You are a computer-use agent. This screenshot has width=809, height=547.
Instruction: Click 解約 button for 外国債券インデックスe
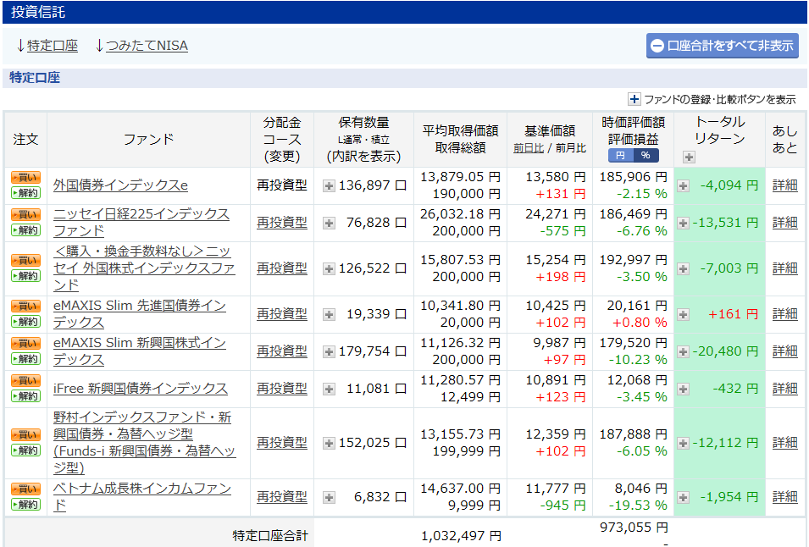25,193
